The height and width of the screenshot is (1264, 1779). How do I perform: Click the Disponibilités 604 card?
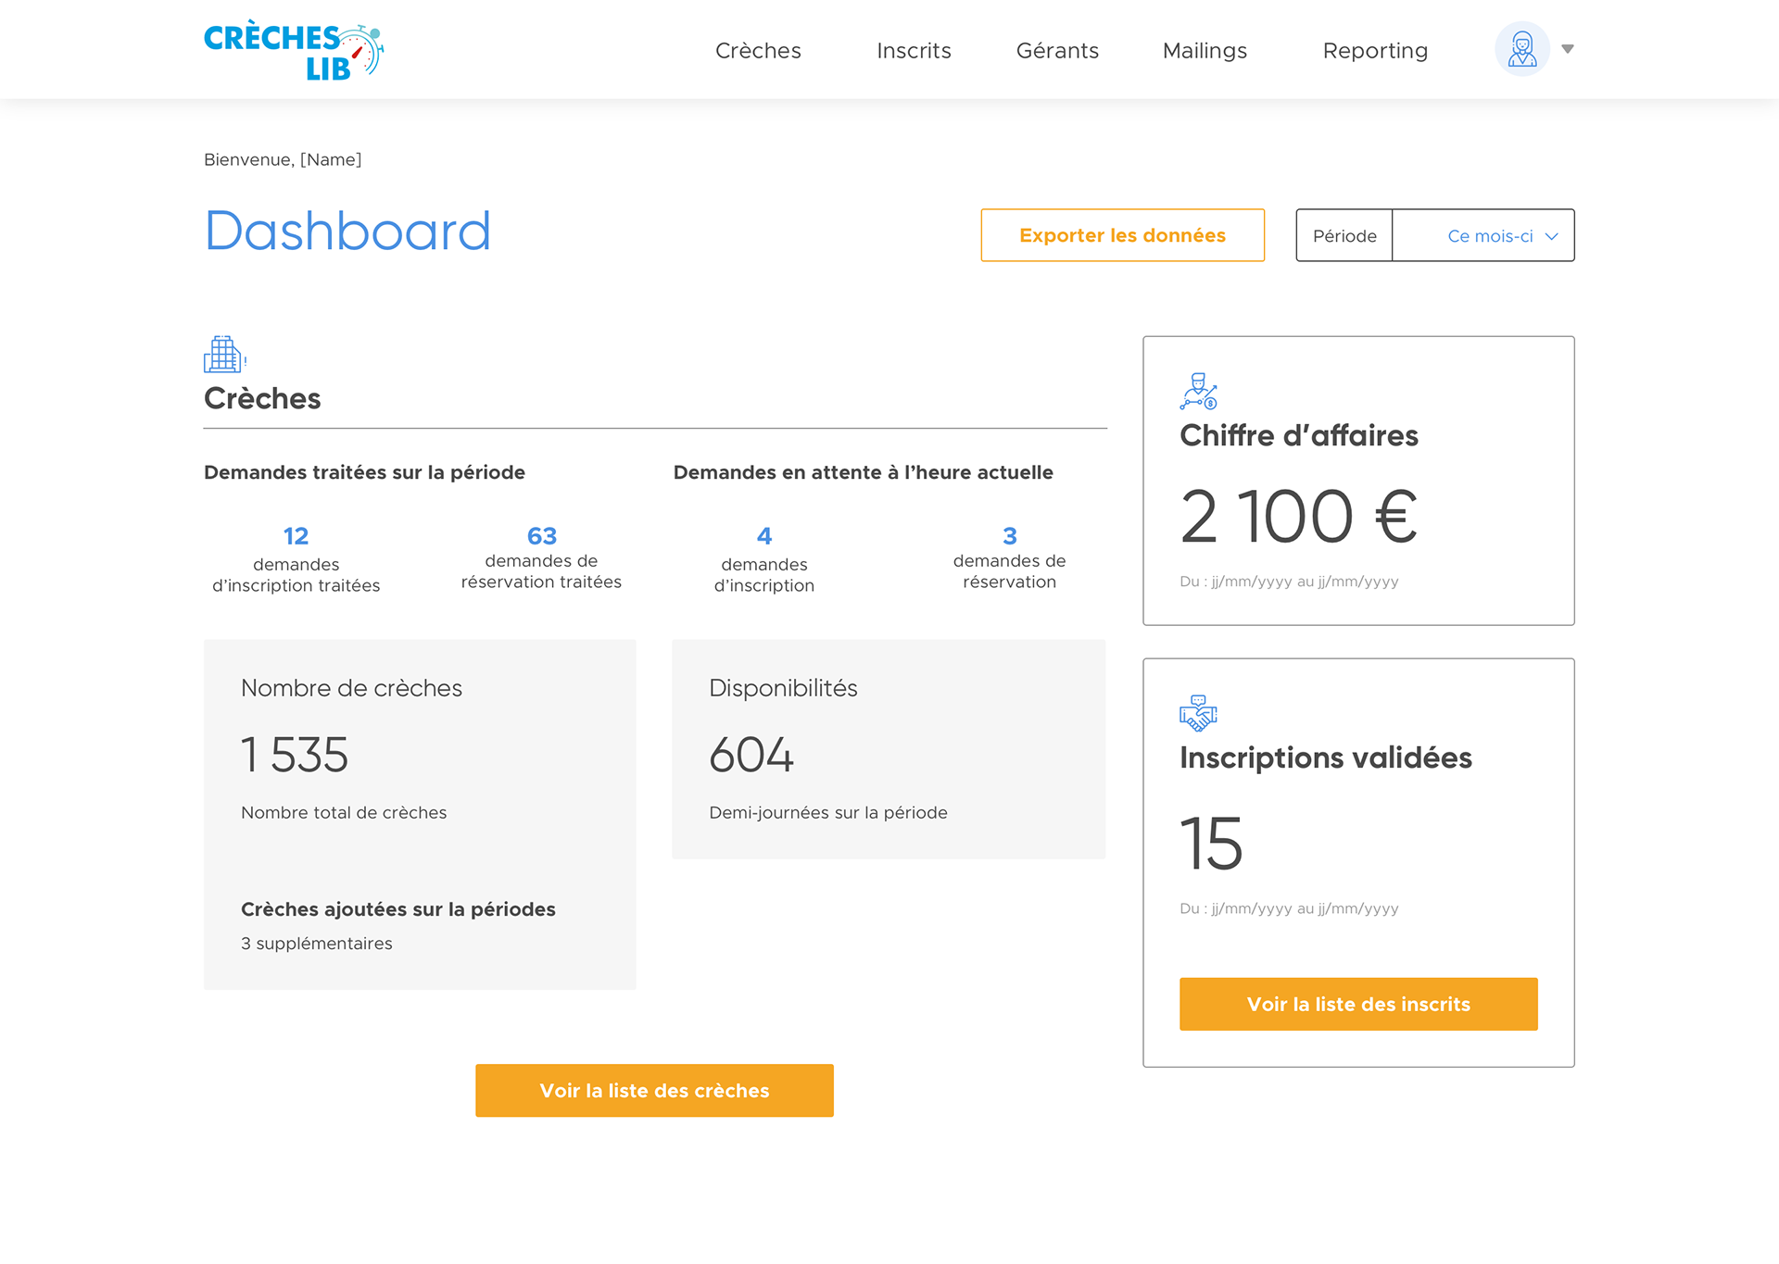point(889,749)
